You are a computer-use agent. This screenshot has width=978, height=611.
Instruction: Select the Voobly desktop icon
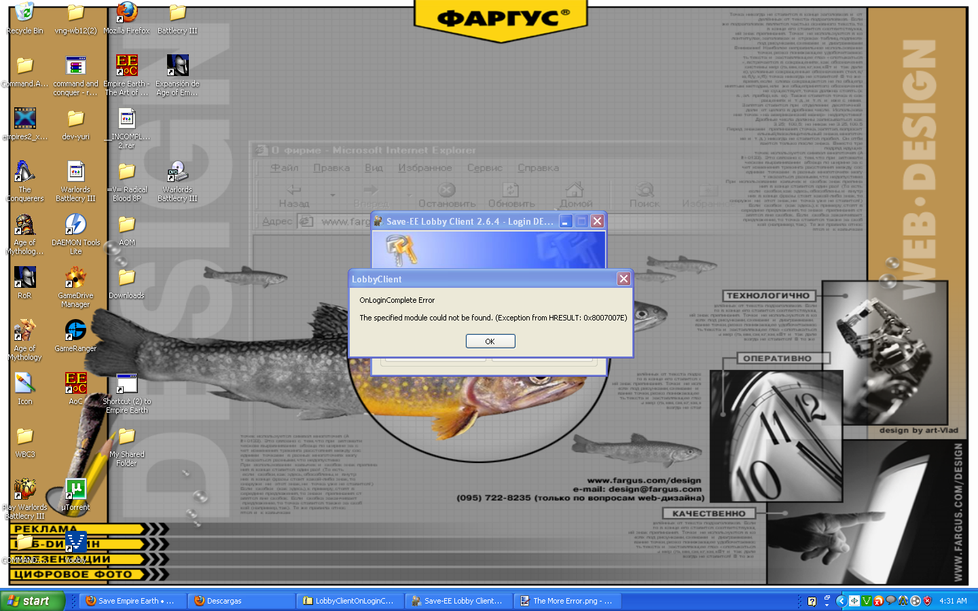coord(75,542)
